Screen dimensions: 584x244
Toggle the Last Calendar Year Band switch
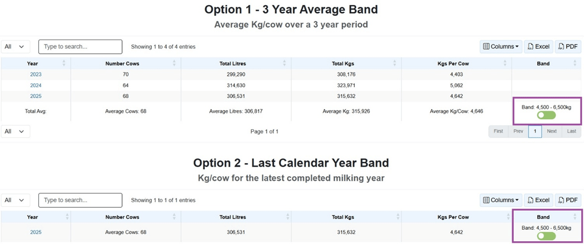pos(546,236)
